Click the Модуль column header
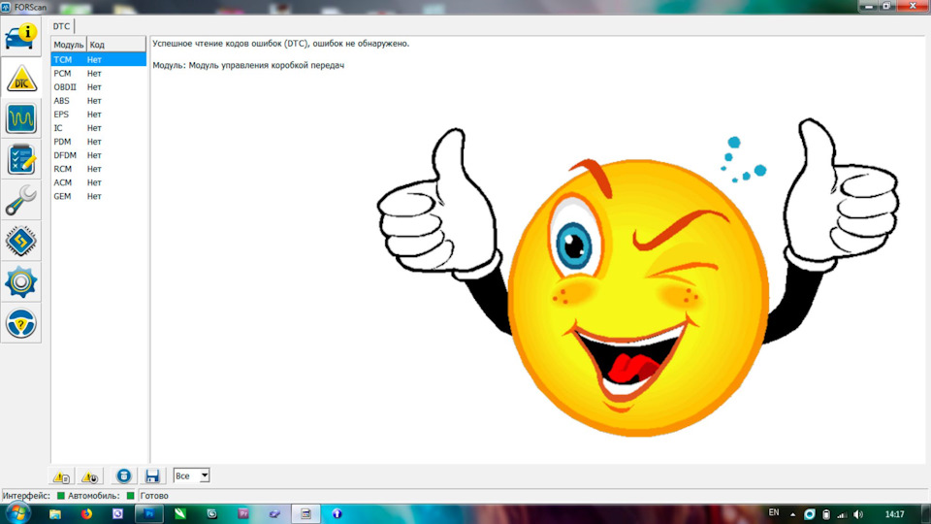 69,45
